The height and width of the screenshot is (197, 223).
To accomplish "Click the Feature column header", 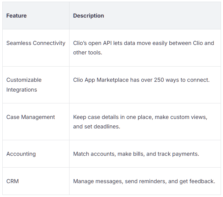I will [16, 16].
